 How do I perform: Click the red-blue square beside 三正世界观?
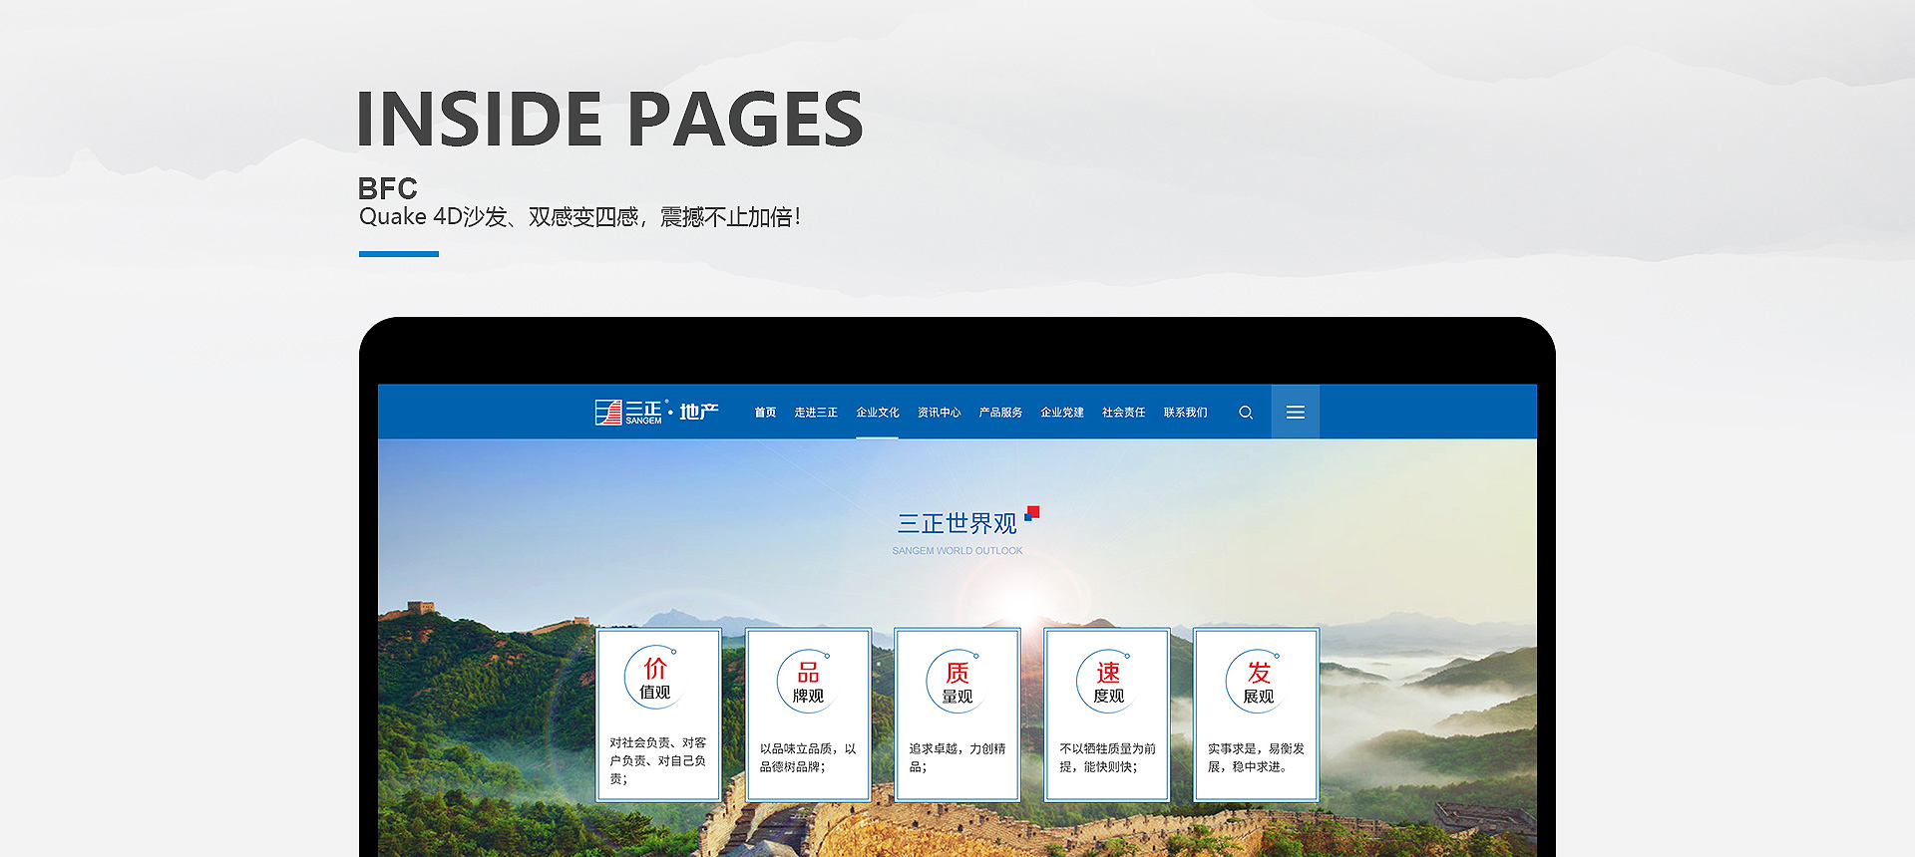click(1032, 513)
